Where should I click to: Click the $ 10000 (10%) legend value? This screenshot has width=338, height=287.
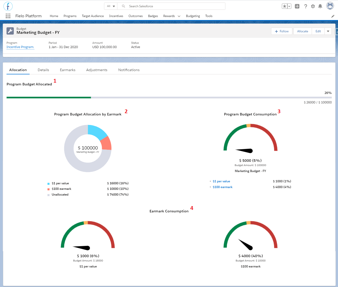click(118, 189)
